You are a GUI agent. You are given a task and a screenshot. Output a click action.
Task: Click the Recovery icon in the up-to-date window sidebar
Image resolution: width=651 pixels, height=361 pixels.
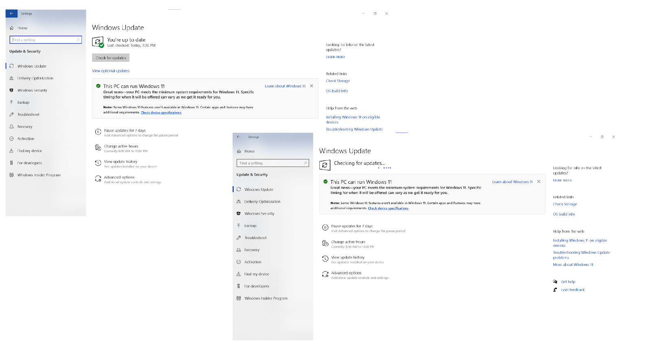[x=11, y=126]
